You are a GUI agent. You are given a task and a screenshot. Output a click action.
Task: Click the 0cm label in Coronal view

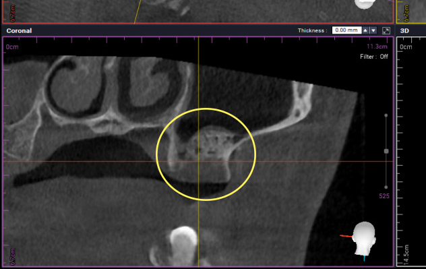(x=12, y=47)
